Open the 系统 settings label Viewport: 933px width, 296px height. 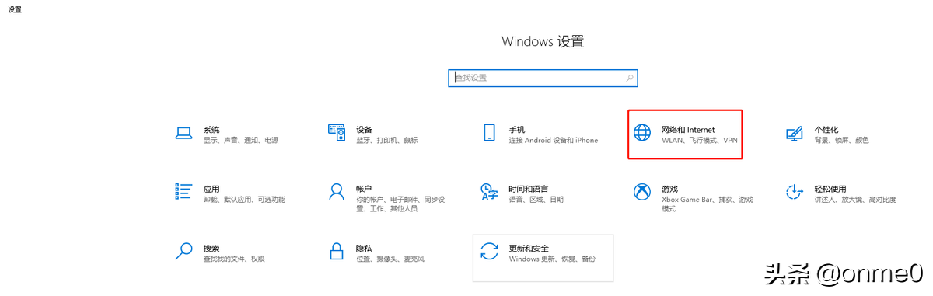coord(211,129)
